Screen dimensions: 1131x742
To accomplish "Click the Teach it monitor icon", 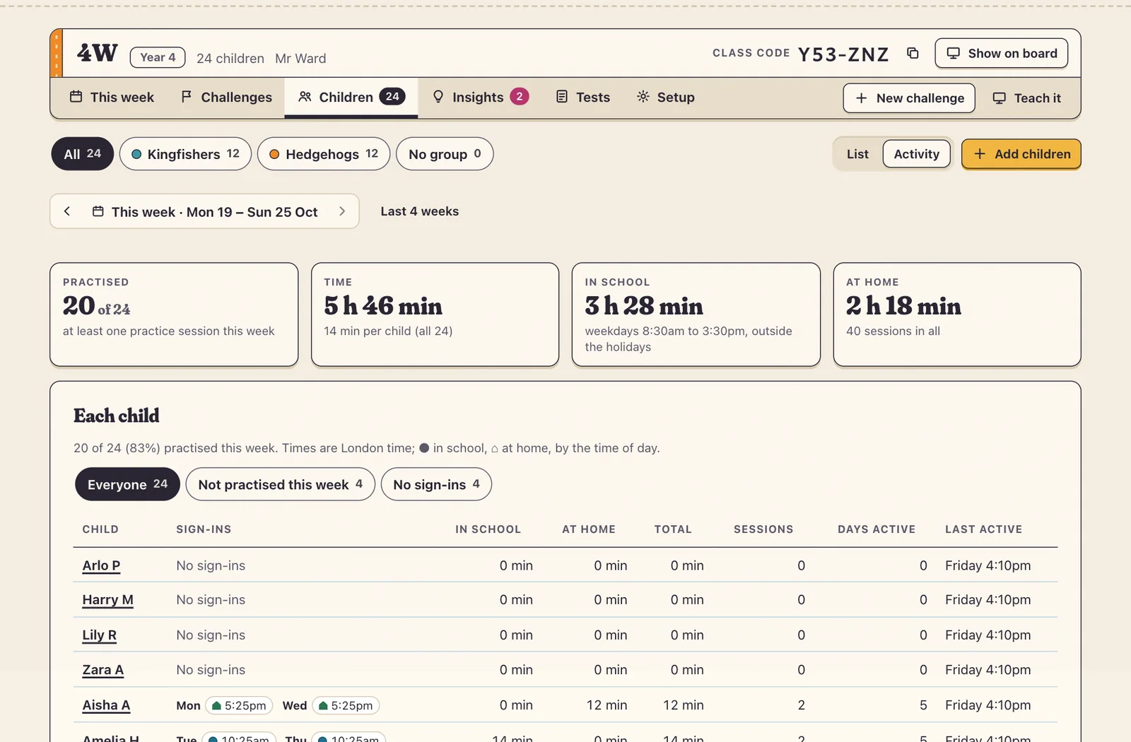I will [x=999, y=98].
